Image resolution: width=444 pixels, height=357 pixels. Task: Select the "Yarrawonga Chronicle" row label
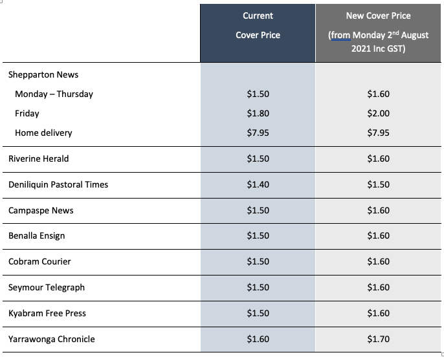click(52, 339)
